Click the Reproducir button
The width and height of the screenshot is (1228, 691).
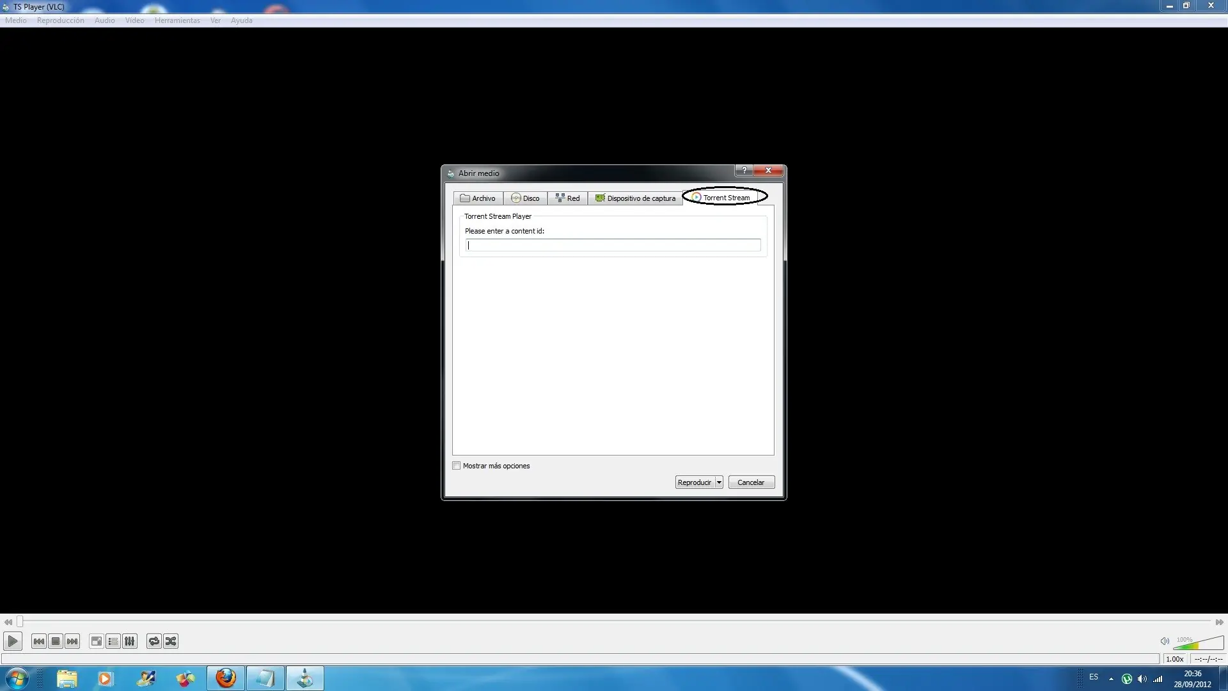(x=695, y=482)
